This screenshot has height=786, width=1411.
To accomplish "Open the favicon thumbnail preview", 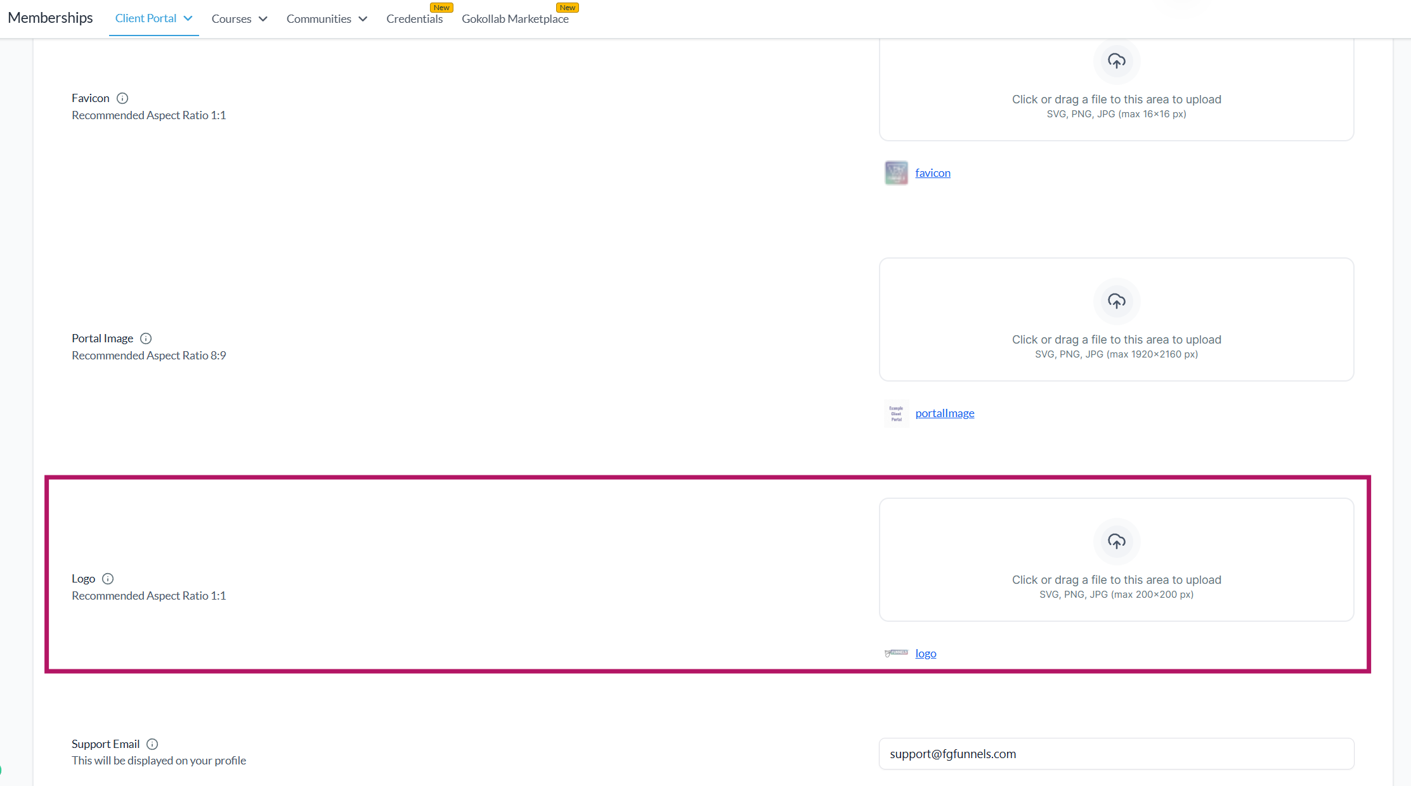I will point(896,173).
